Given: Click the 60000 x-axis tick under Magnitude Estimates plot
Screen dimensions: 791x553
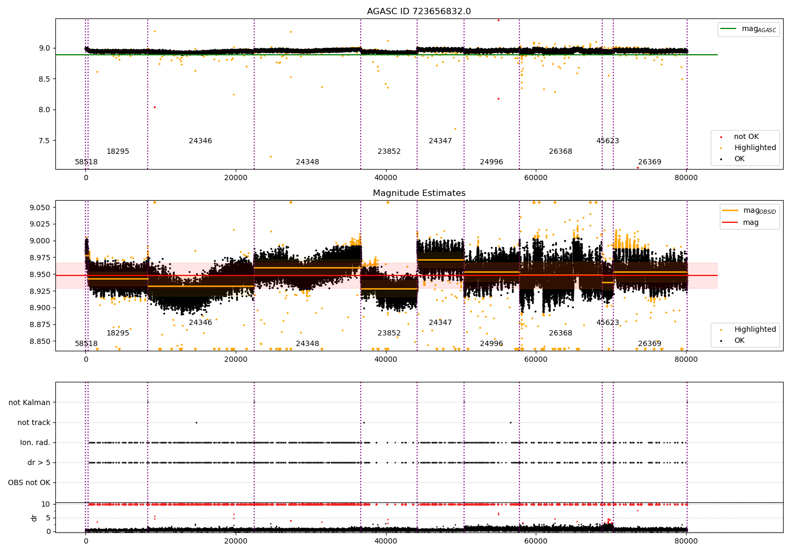Looking at the screenshot, I should (536, 360).
